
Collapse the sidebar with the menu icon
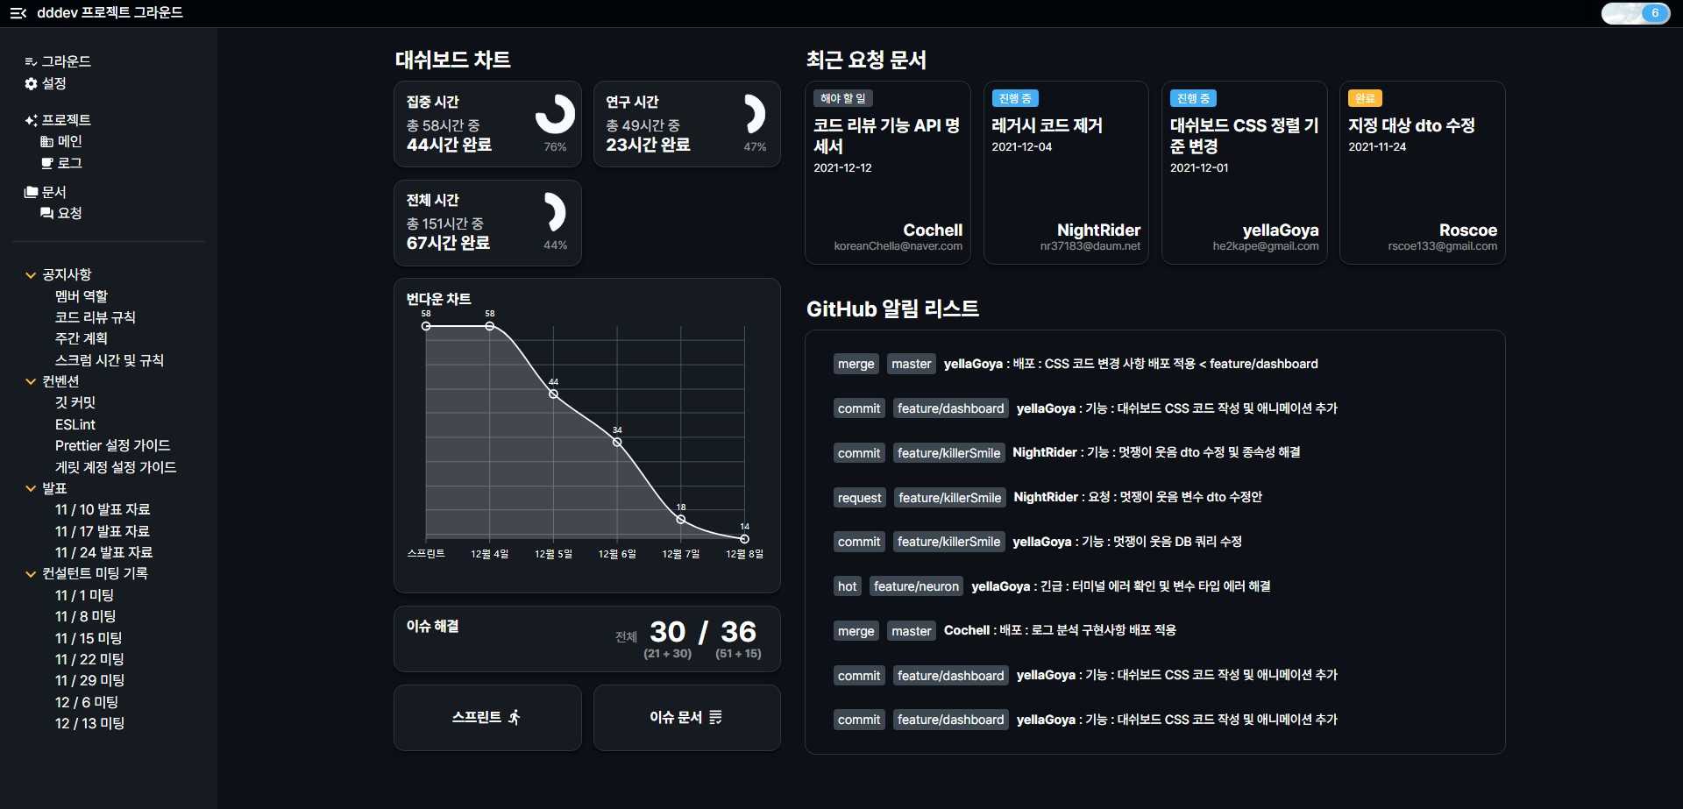pos(18,13)
